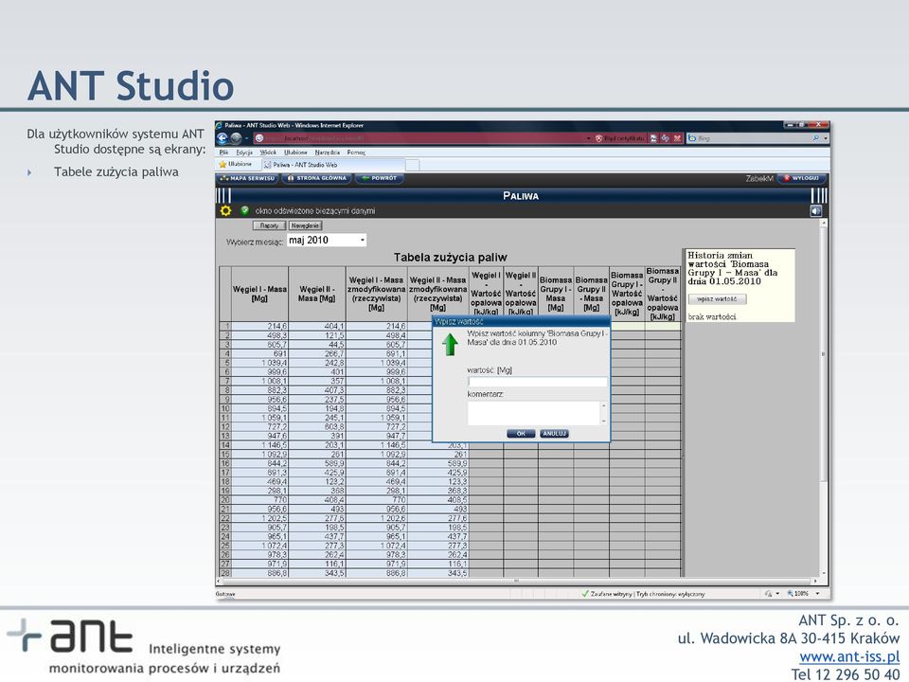Open the search provider dropdown arrow

(x=826, y=138)
